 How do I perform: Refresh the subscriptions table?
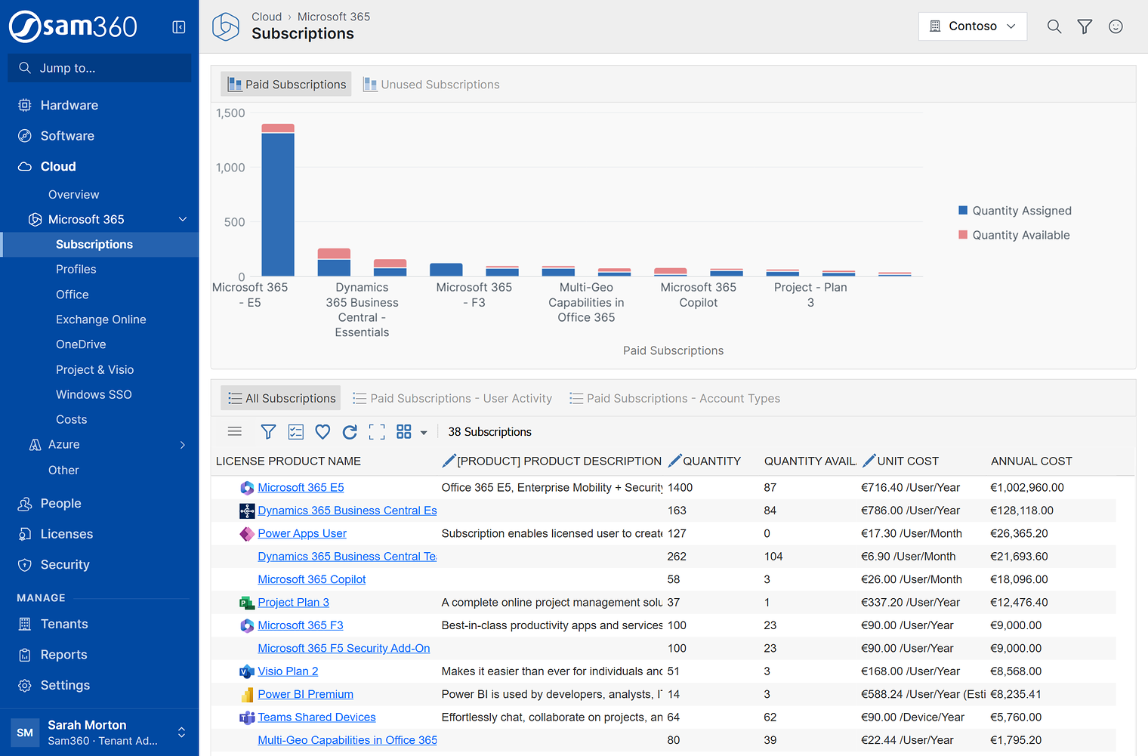point(350,431)
